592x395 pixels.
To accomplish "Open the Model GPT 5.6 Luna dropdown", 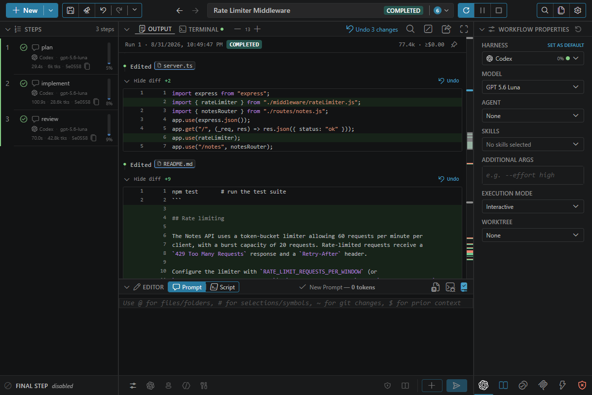I will coord(533,87).
